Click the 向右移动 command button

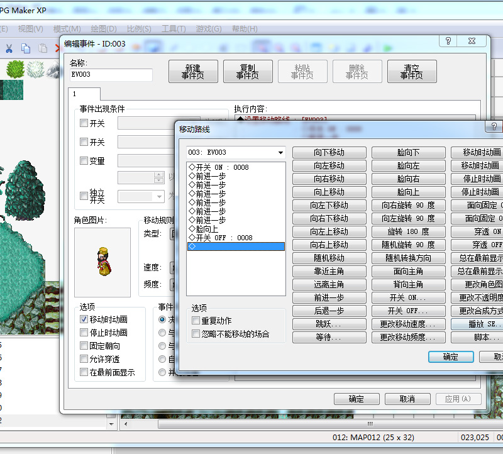point(329,179)
